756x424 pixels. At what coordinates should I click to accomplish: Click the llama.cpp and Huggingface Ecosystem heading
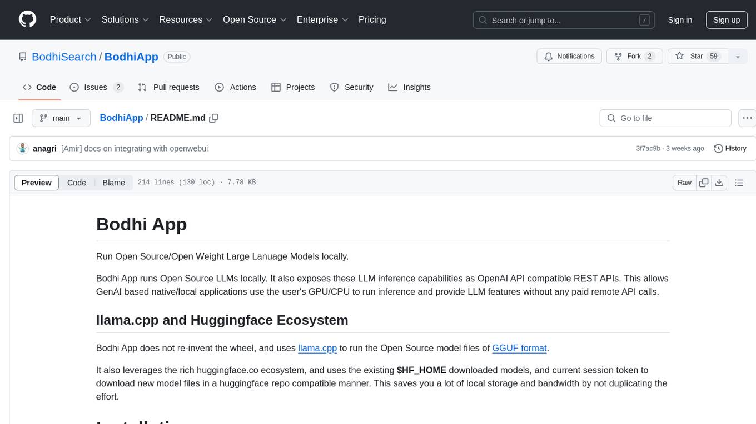pyautogui.click(x=222, y=320)
